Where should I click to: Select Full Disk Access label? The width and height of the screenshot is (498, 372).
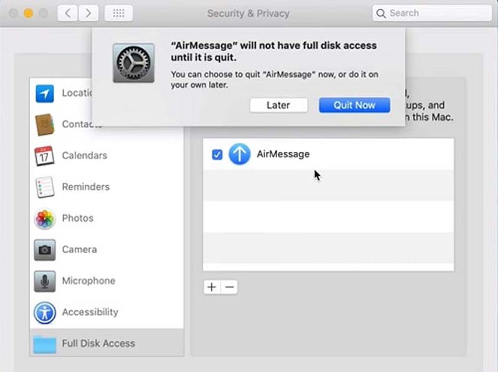click(x=98, y=343)
